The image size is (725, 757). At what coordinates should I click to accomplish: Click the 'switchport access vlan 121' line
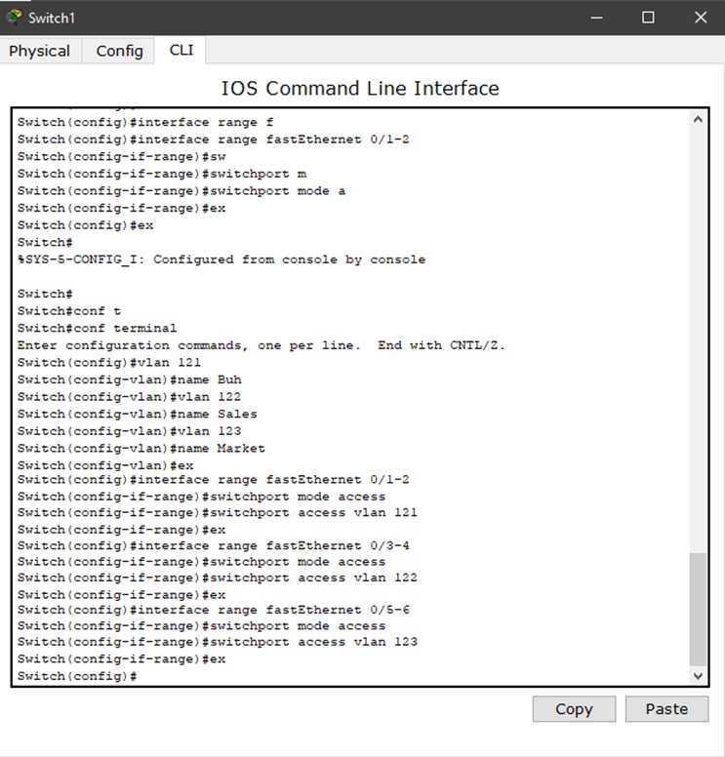click(x=218, y=513)
